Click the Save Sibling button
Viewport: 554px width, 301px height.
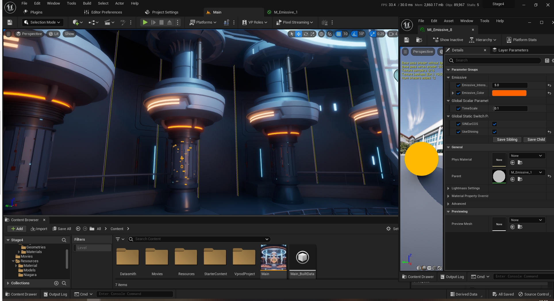coord(507,140)
